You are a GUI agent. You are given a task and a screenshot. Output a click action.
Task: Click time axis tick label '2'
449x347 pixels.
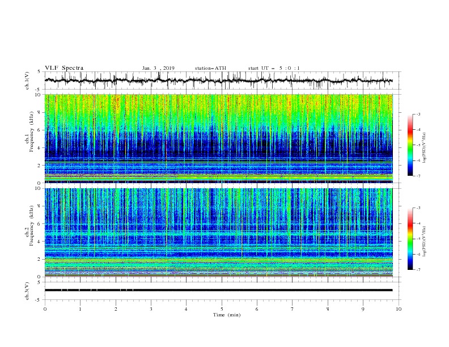click(116, 309)
